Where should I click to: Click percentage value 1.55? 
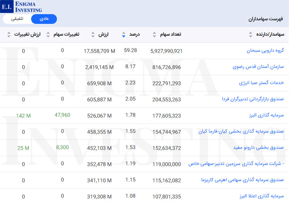pyautogui.click(x=130, y=131)
